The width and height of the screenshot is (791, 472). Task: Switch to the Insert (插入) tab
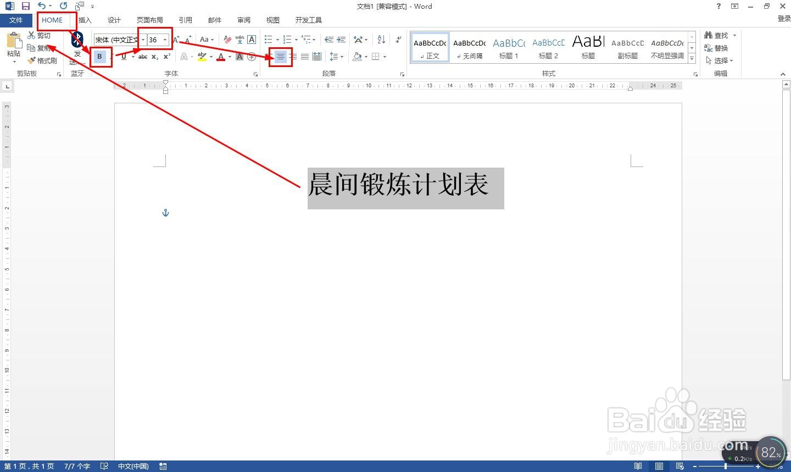click(85, 20)
